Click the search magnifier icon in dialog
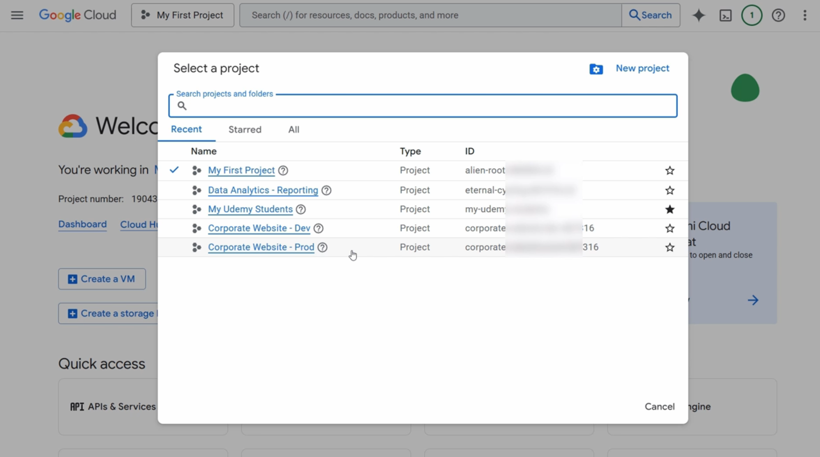The image size is (820, 457). point(182,106)
